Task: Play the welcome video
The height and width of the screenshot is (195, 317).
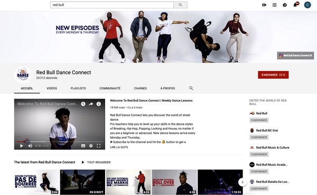Action: click(x=22, y=146)
